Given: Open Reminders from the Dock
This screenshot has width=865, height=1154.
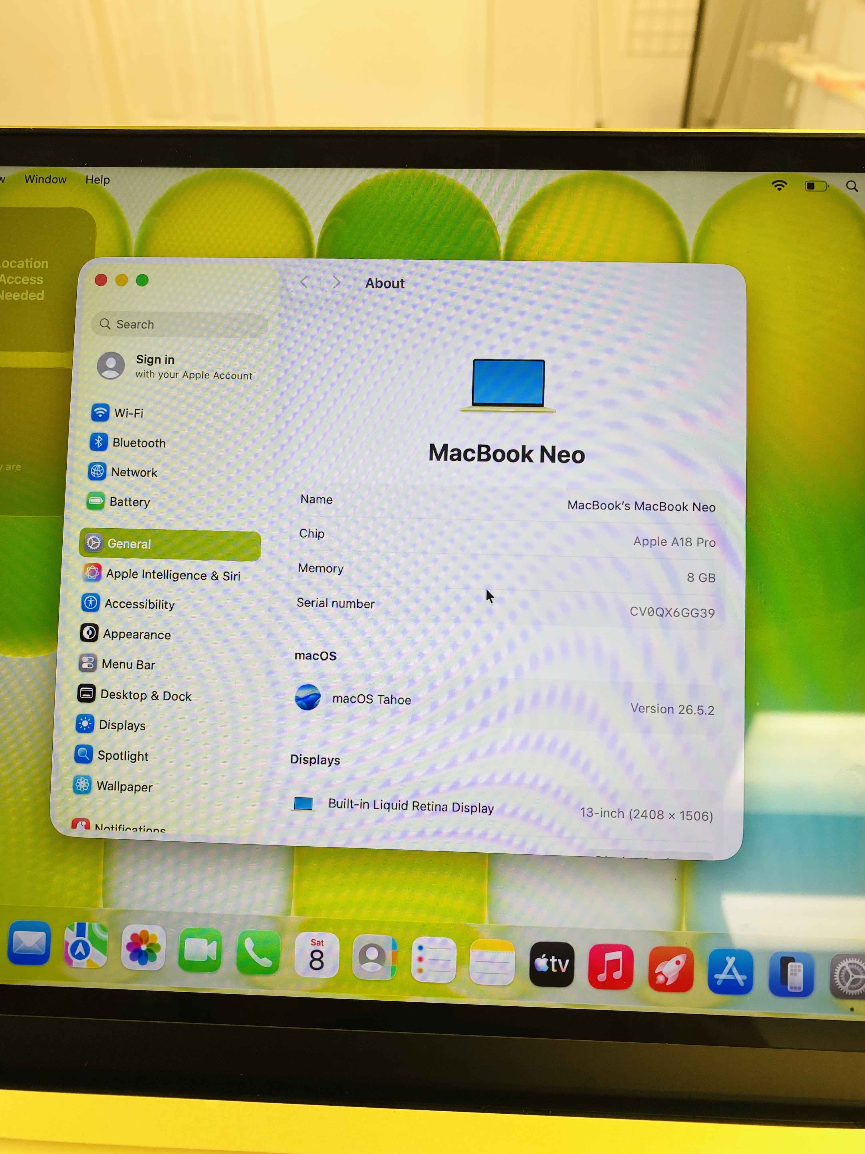Looking at the screenshot, I should (x=433, y=960).
